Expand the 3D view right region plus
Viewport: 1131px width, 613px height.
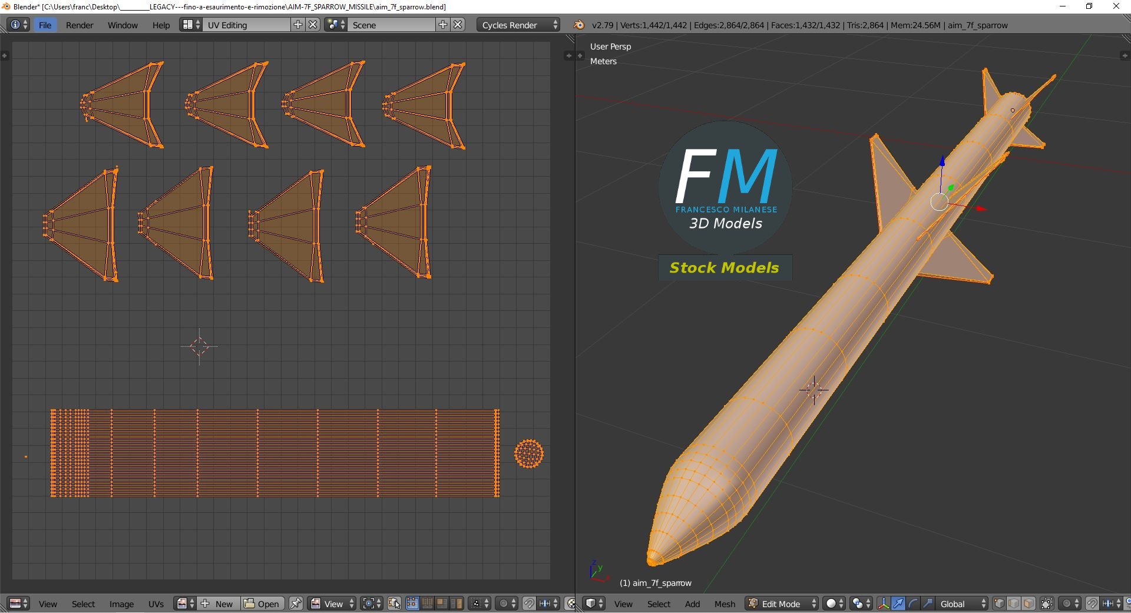[1125, 55]
